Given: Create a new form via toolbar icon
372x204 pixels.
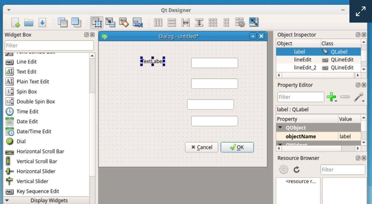Looking at the screenshot, I should pyautogui.click(x=15, y=23).
